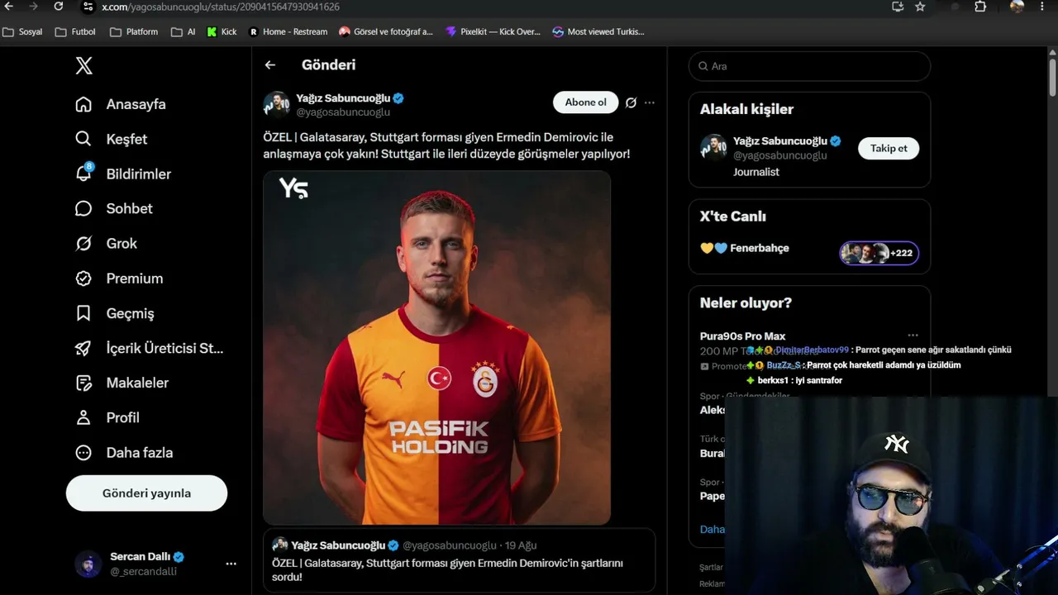The height and width of the screenshot is (595, 1058).
Task: Open Geçmiş bookmark icon in sidebar
Action: [x=83, y=313]
